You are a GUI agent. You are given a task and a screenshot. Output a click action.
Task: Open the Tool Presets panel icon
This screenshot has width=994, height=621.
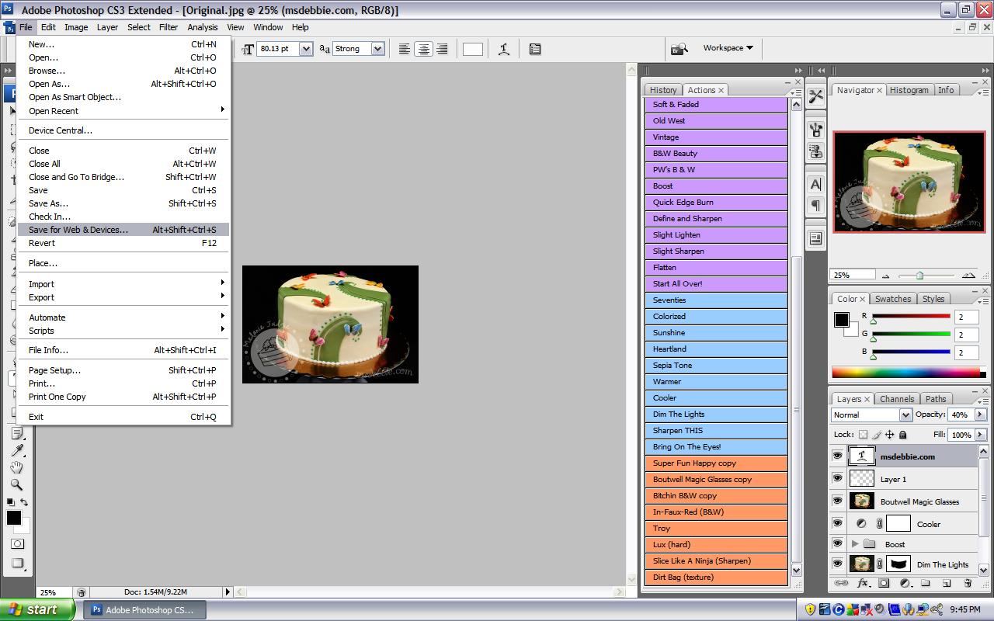(x=815, y=96)
